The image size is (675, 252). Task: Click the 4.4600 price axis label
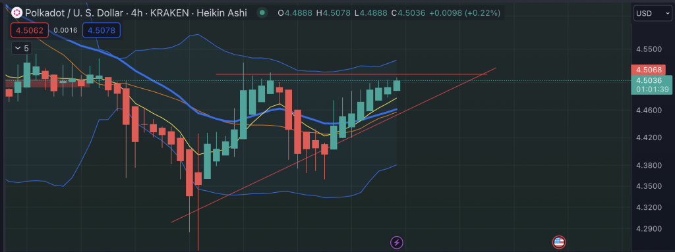(649, 110)
